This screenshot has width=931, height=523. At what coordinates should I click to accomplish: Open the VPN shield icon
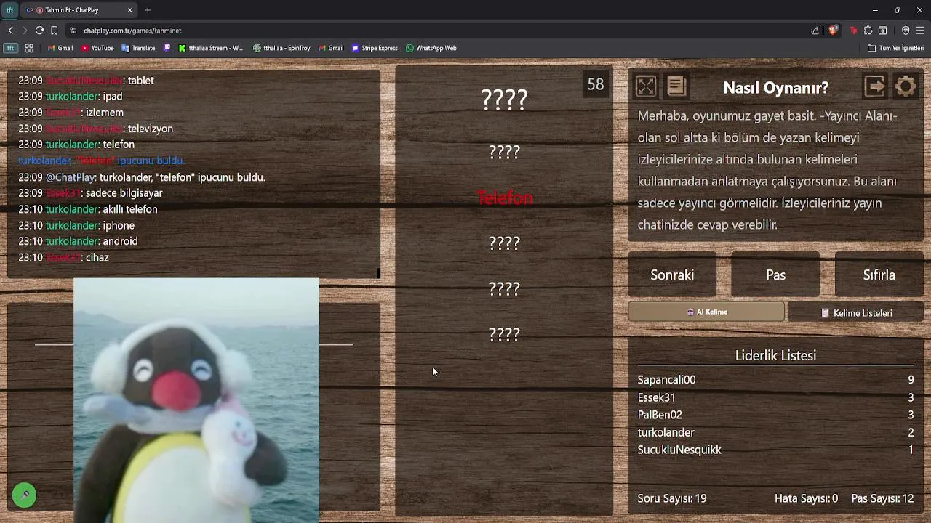point(906,31)
